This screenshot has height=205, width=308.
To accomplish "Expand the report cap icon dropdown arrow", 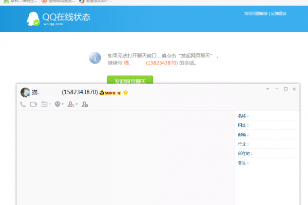I will [x=63, y=104].
